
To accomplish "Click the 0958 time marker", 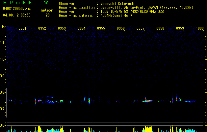I will pyautogui.click(x=160, y=28).
